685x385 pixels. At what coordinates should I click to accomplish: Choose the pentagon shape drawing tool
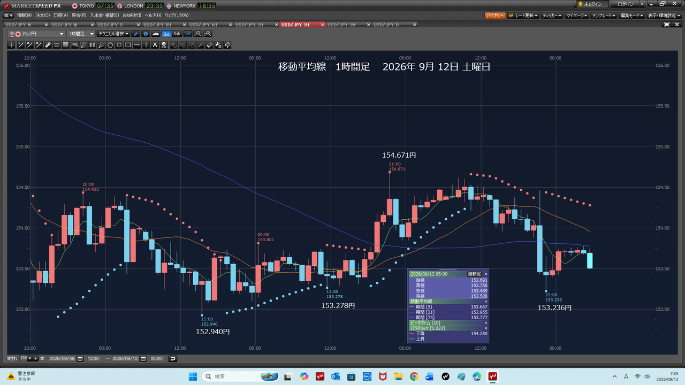(110, 45)
